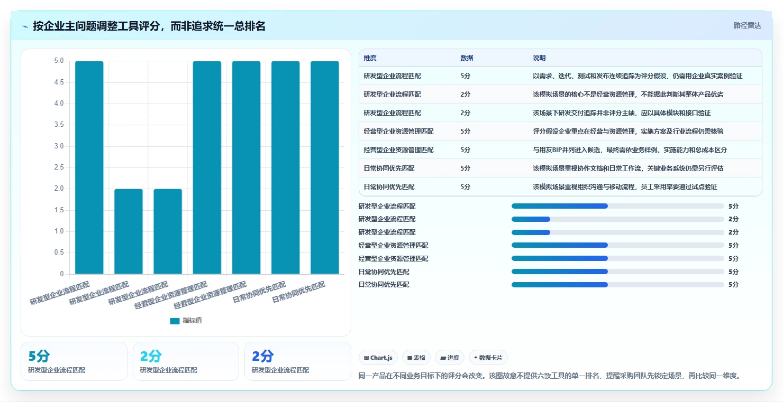Click the y-axis label 4.5
783x402 pixels.
(x=59, y=82)
